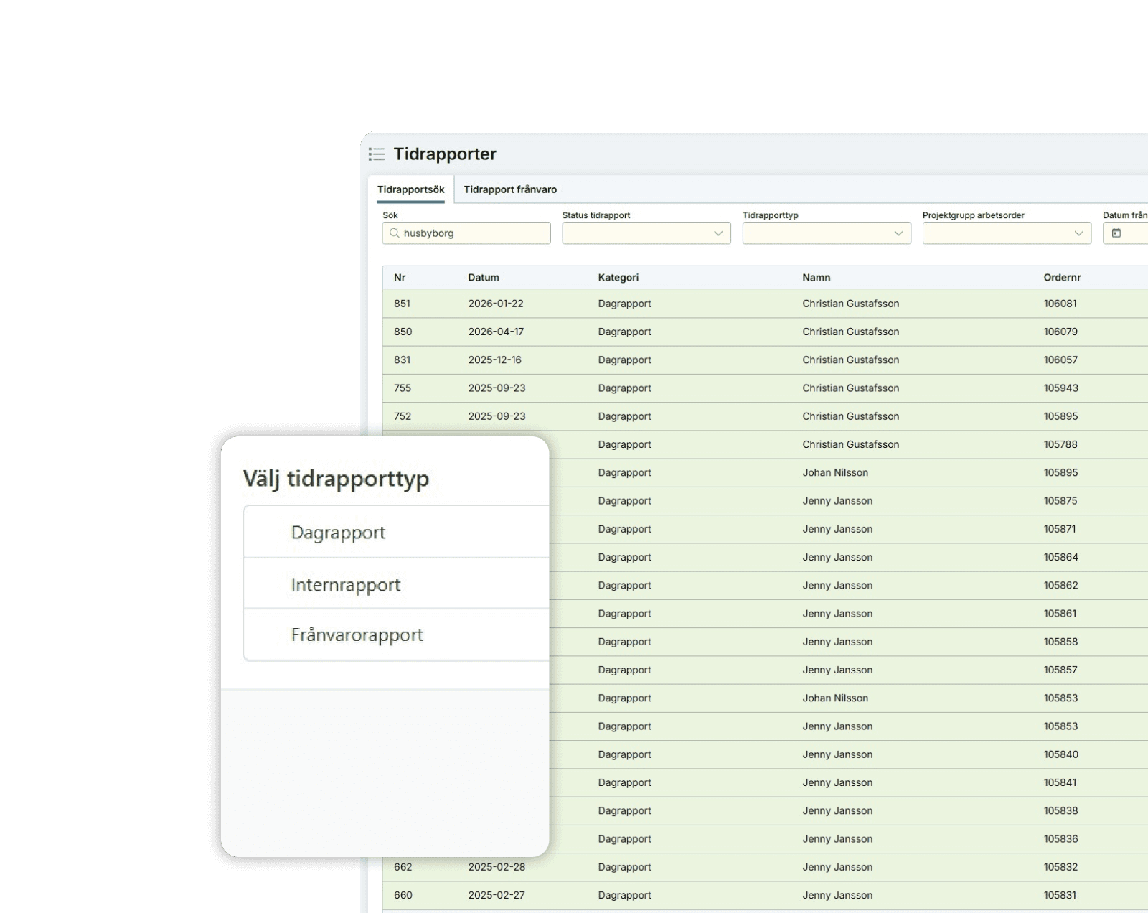Click report number 752
The width and height of the screenshot is (1148, 913).
click(403, 416)
